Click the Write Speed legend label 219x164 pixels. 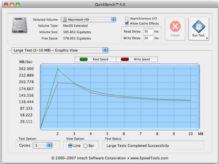point(142,59)
